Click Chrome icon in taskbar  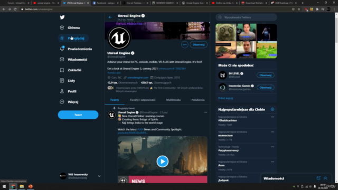point(13,186)
